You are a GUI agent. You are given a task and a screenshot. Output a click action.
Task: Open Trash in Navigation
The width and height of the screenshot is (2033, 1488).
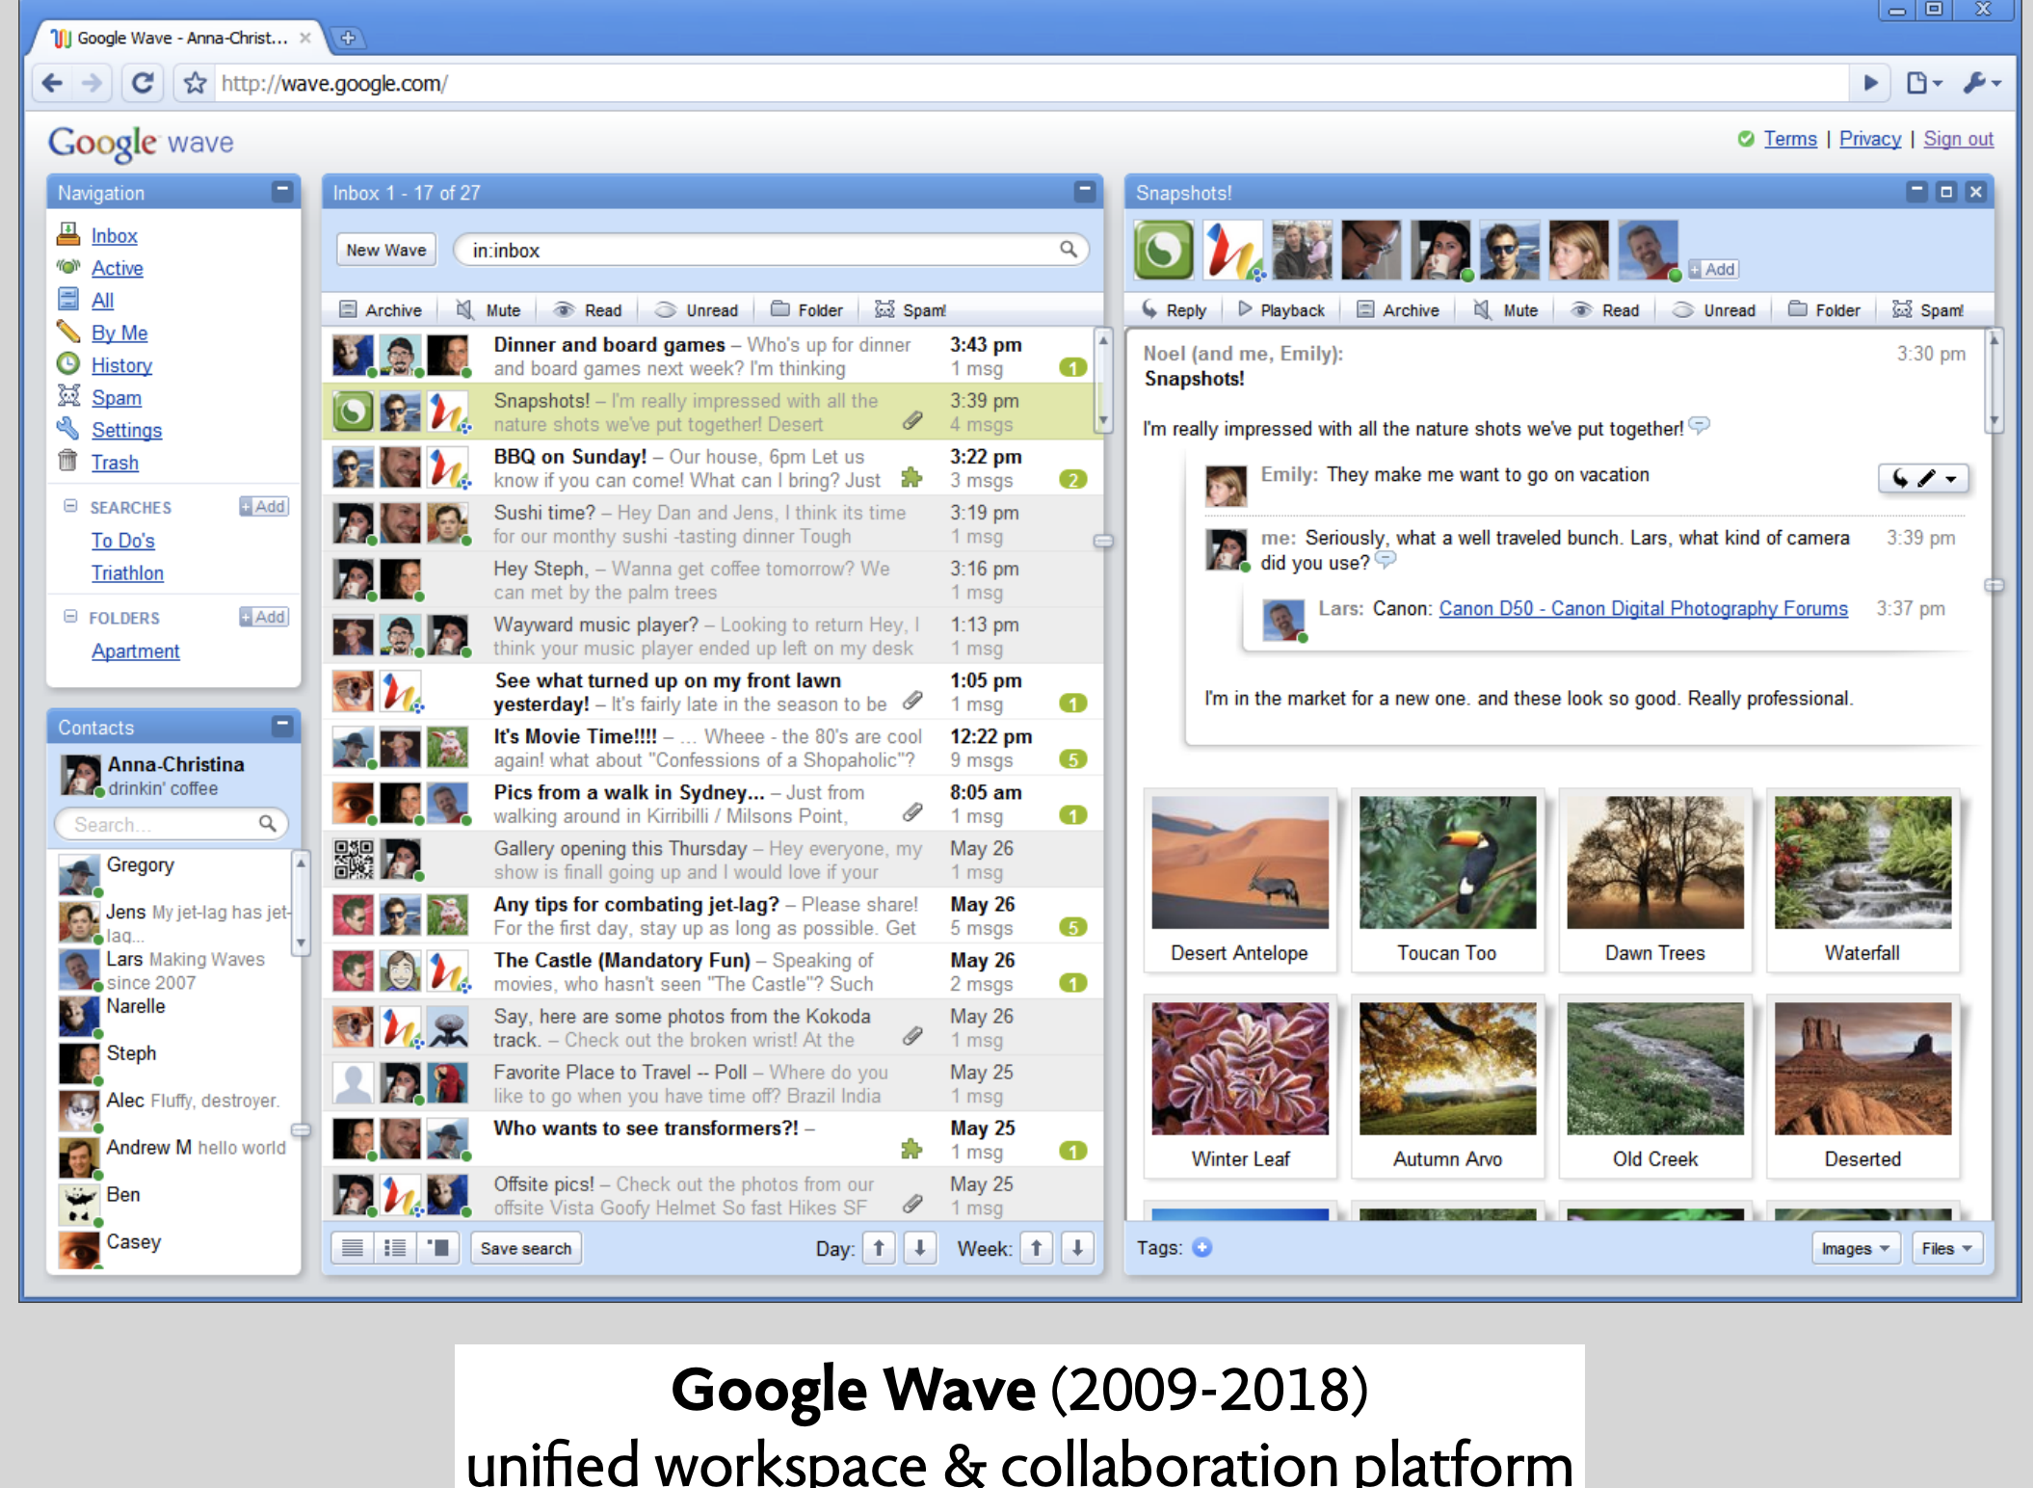(x=115, y=463)
